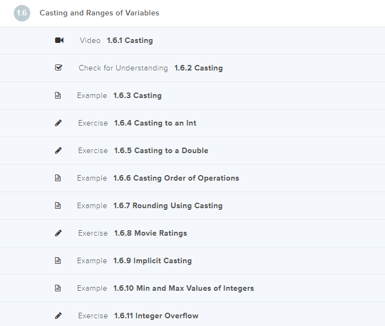The height and width of the screenshot is (326, 385).
Task: Click document icon for Rounding Using Casting
Action: [58, 205]
